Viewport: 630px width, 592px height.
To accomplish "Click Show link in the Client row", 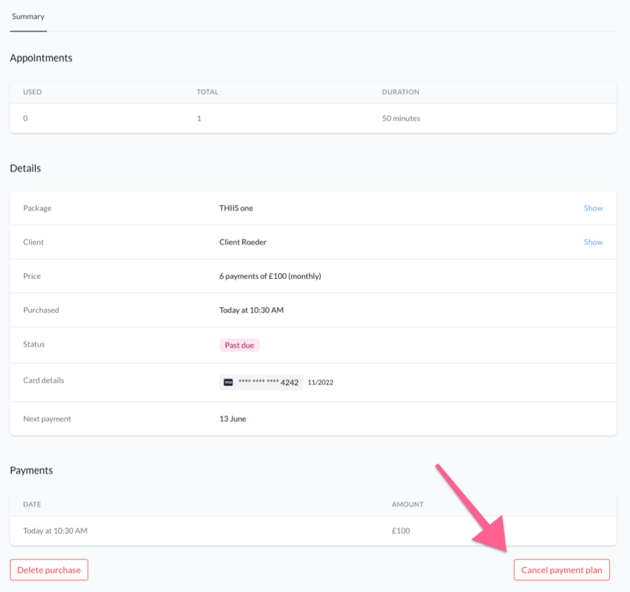I will (x=592, y=242).
